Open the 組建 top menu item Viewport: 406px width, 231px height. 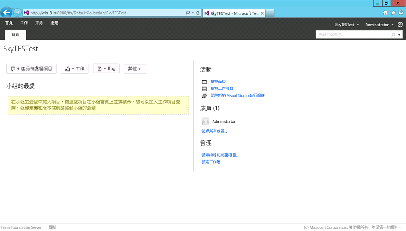[54, 23]
